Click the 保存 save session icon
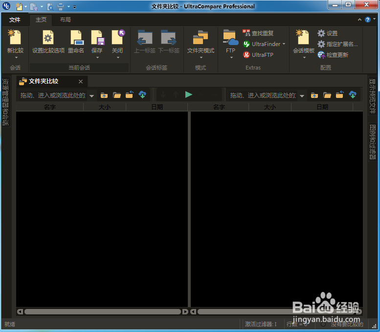This screenshot has width=380, height=332. [97, 37]
